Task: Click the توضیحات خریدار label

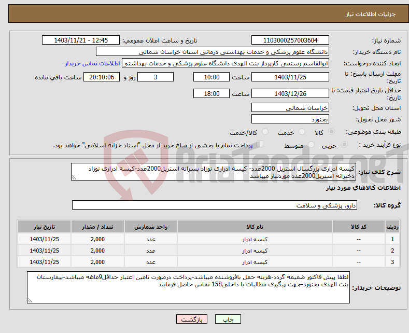Action: tap(376, 287)
